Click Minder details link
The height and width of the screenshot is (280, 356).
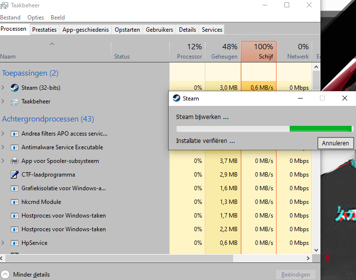pyautogui.click(x=31, y=275)
